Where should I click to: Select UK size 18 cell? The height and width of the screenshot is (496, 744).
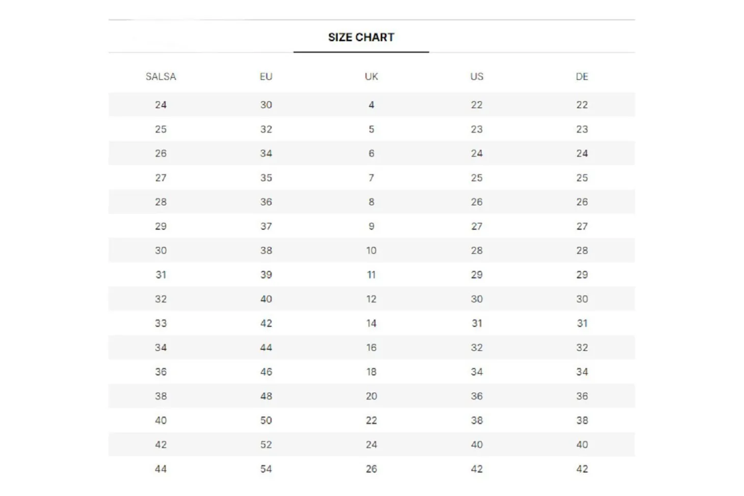371,372
